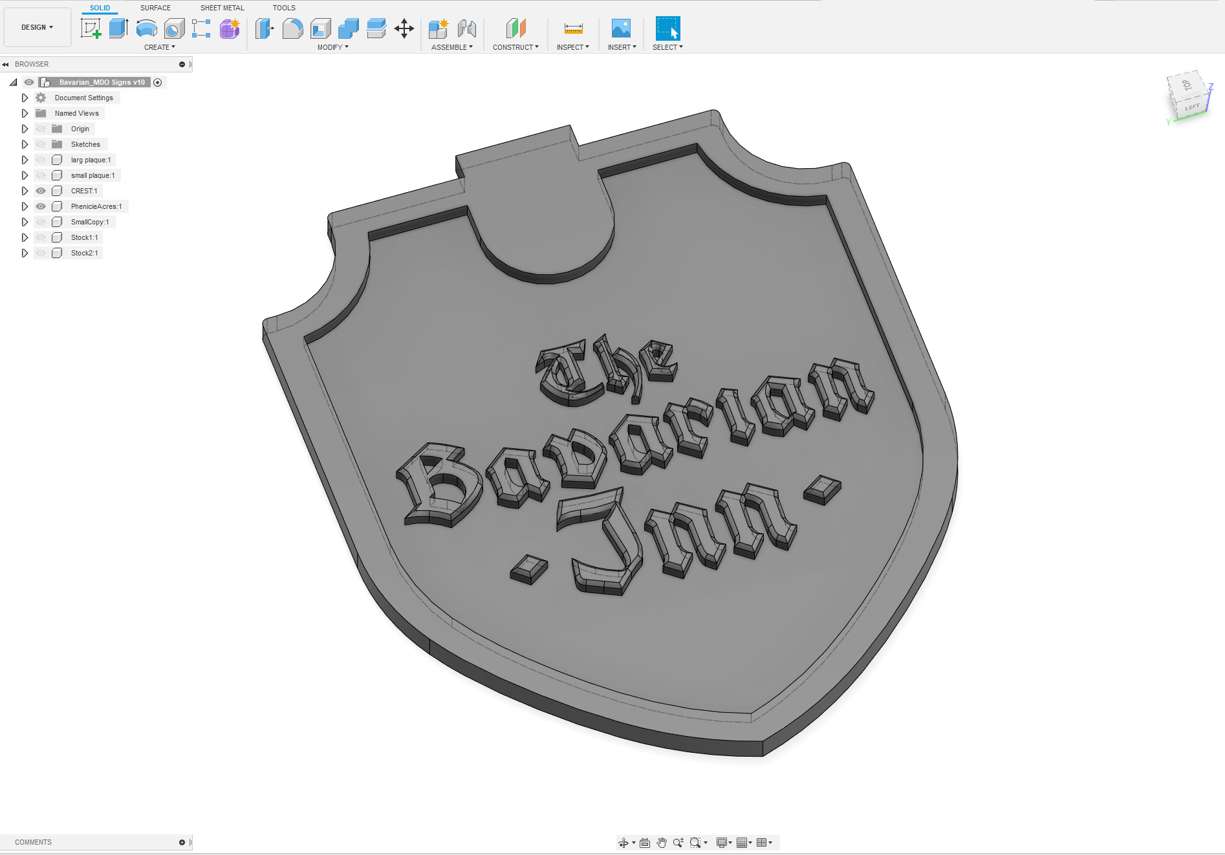This screenshot has height=855, width=1225.
Task: Select the Zoom window tool
Action: (678, 843)
